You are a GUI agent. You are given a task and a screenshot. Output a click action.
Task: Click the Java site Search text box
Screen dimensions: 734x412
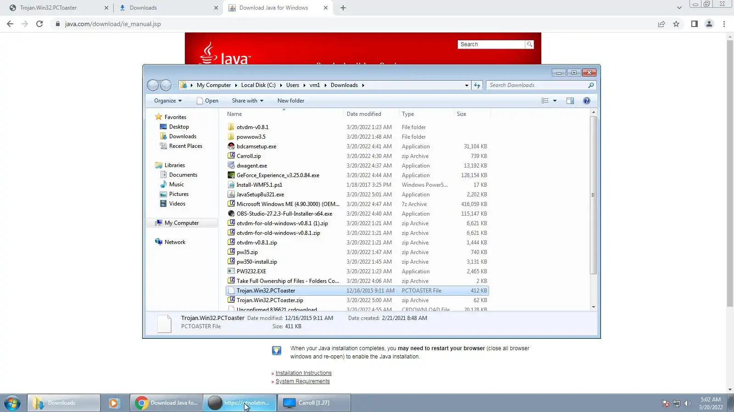point(491,44)
